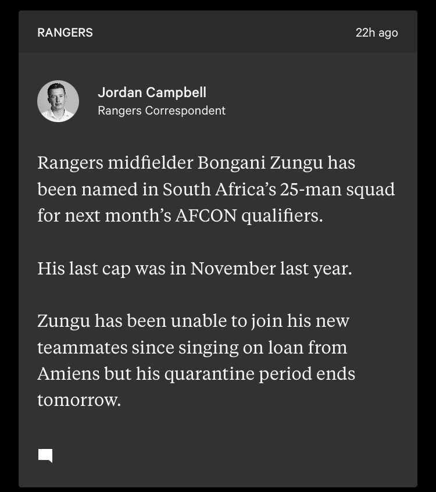
Task: Open Jordan Campbell's profile photo
Action: pyautogui.click(x=58, y=101)
